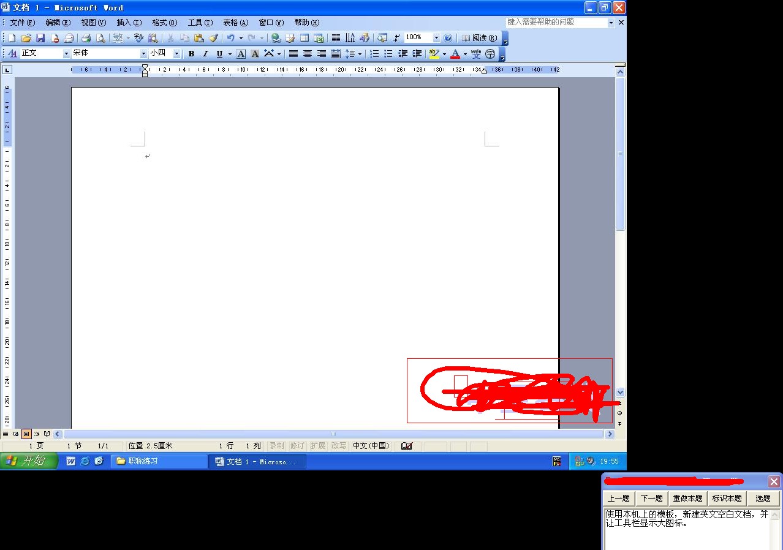
Task: Open the 文件(F) menu
Action: (x=22, y=23)
